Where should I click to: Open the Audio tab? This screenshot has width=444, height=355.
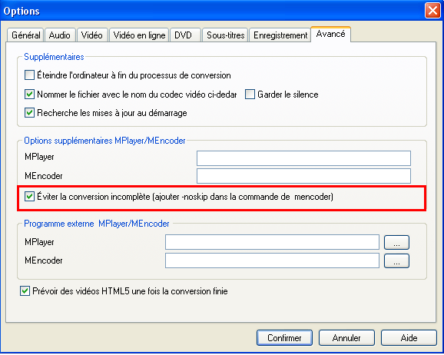coord(60,35)
